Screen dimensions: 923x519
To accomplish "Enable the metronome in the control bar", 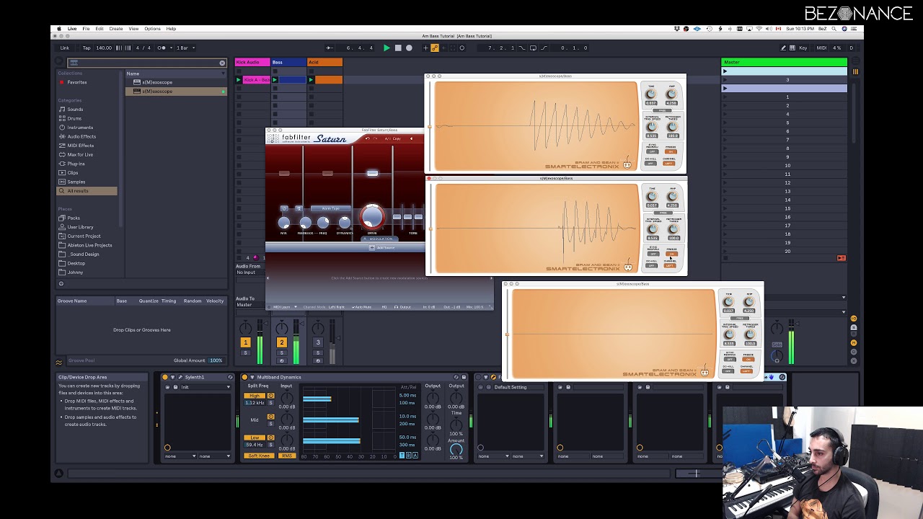I will (162, 48).
